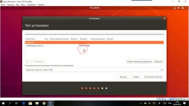
Task: Go back with the Назад button
Action: click(x=136, y=77)
